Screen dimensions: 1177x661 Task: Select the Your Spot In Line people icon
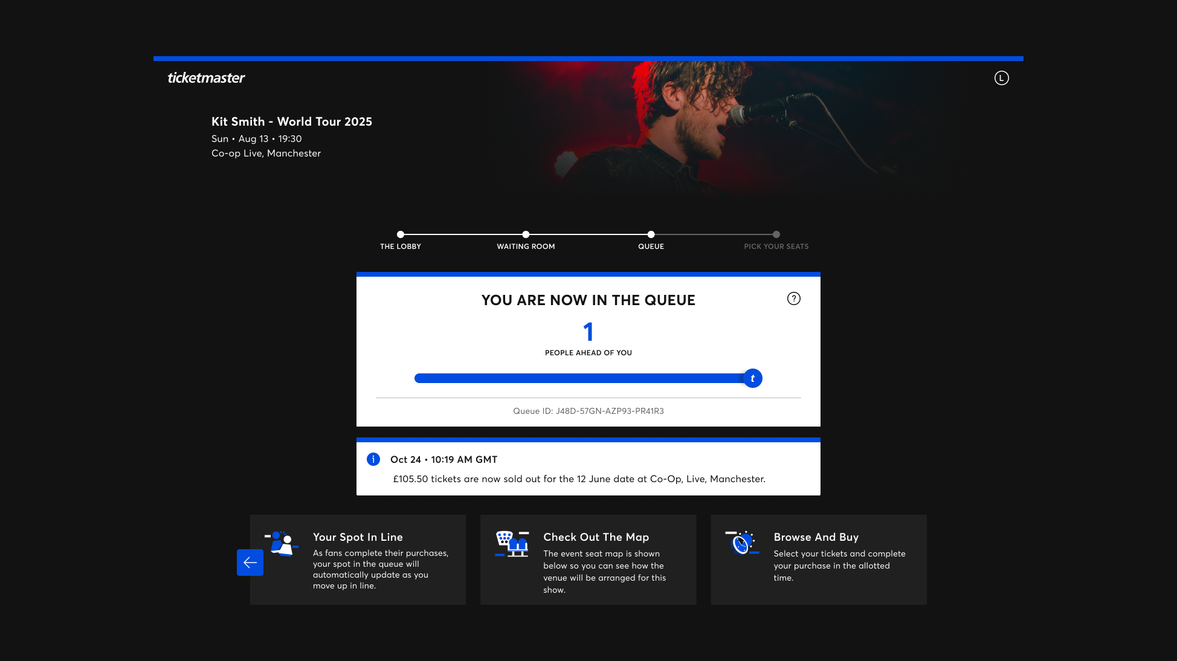point(282,543)
